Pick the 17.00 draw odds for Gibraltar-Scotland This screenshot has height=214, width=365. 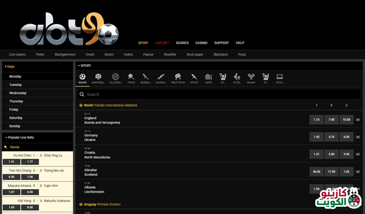coord(331,172)
